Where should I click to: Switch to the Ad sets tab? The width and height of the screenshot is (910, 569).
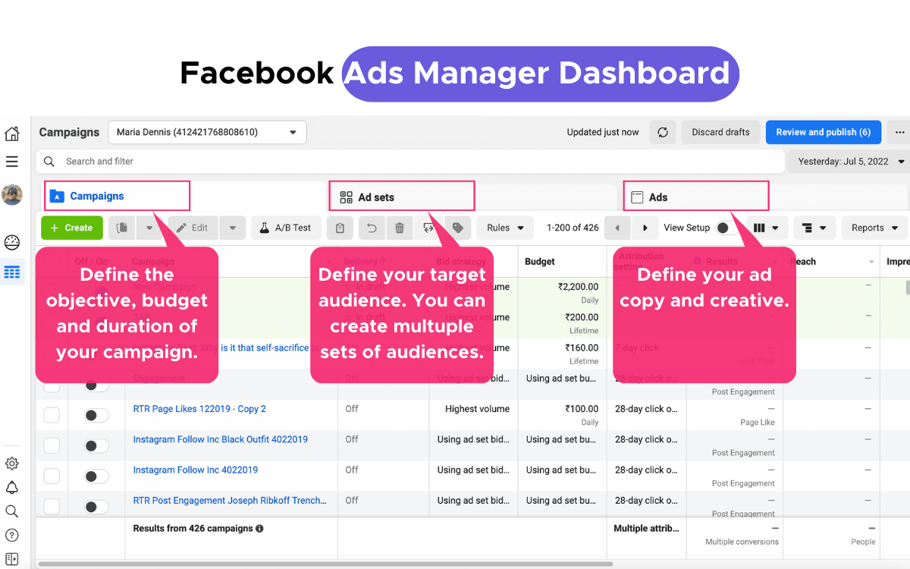click(x=401, y=196)
